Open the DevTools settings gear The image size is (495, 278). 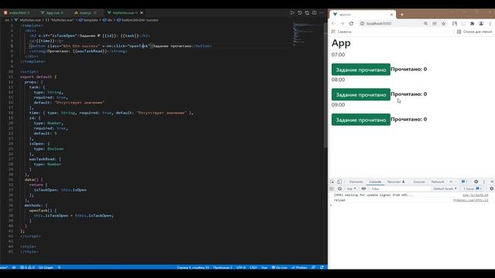click(476, 182)
